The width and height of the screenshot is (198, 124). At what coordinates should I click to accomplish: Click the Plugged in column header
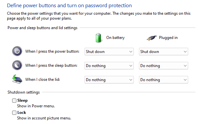[168, 38]
